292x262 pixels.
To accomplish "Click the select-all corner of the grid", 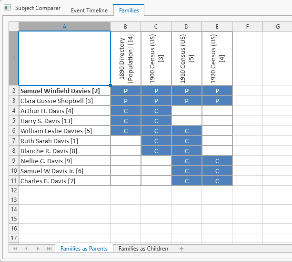I will (x=13, y=26).
